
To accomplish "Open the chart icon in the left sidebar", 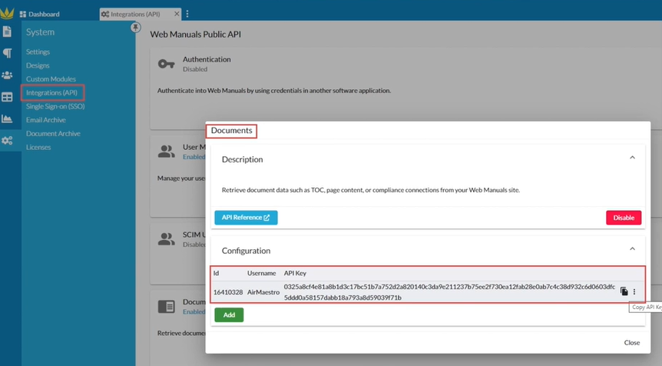I will (7, 118).
